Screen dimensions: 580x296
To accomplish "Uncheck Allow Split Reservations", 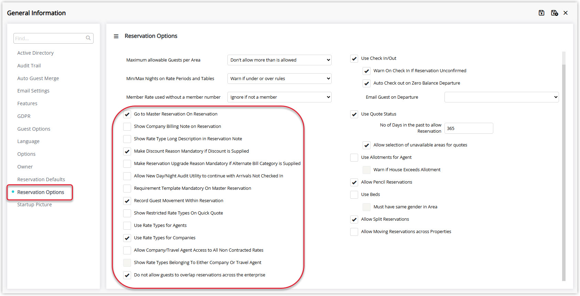I will tap(354, 219).
